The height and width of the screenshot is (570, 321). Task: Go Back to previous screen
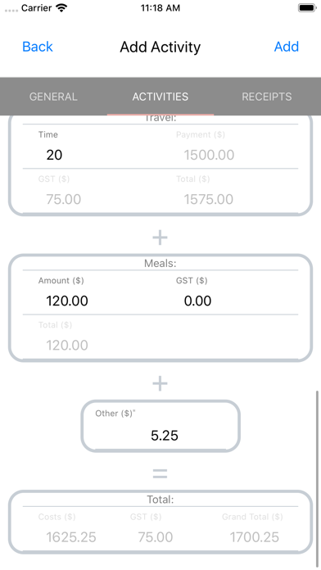38,47
